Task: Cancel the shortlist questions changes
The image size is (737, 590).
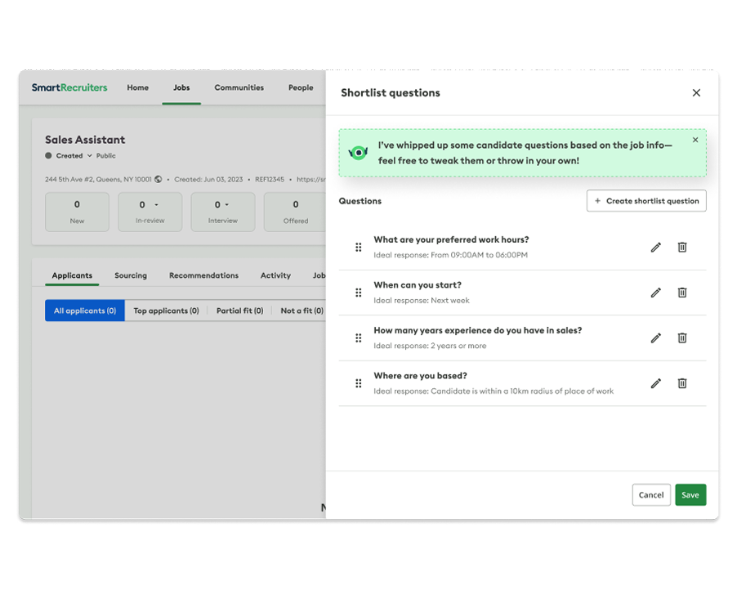Action: [651, 494]
